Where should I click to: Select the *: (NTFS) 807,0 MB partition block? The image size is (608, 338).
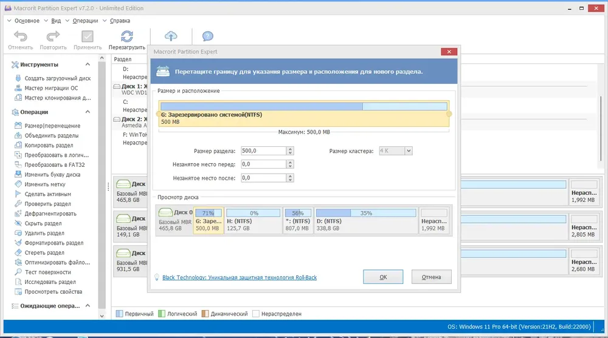(297, 220)
